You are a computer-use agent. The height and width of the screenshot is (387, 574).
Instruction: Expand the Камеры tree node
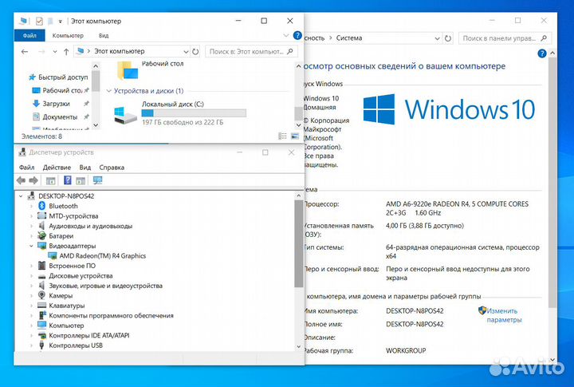coord(31,296)
